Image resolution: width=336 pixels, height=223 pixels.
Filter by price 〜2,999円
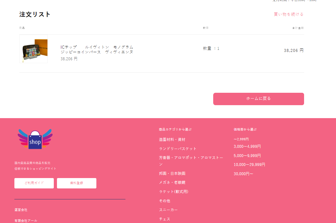[x=241, y=139]
